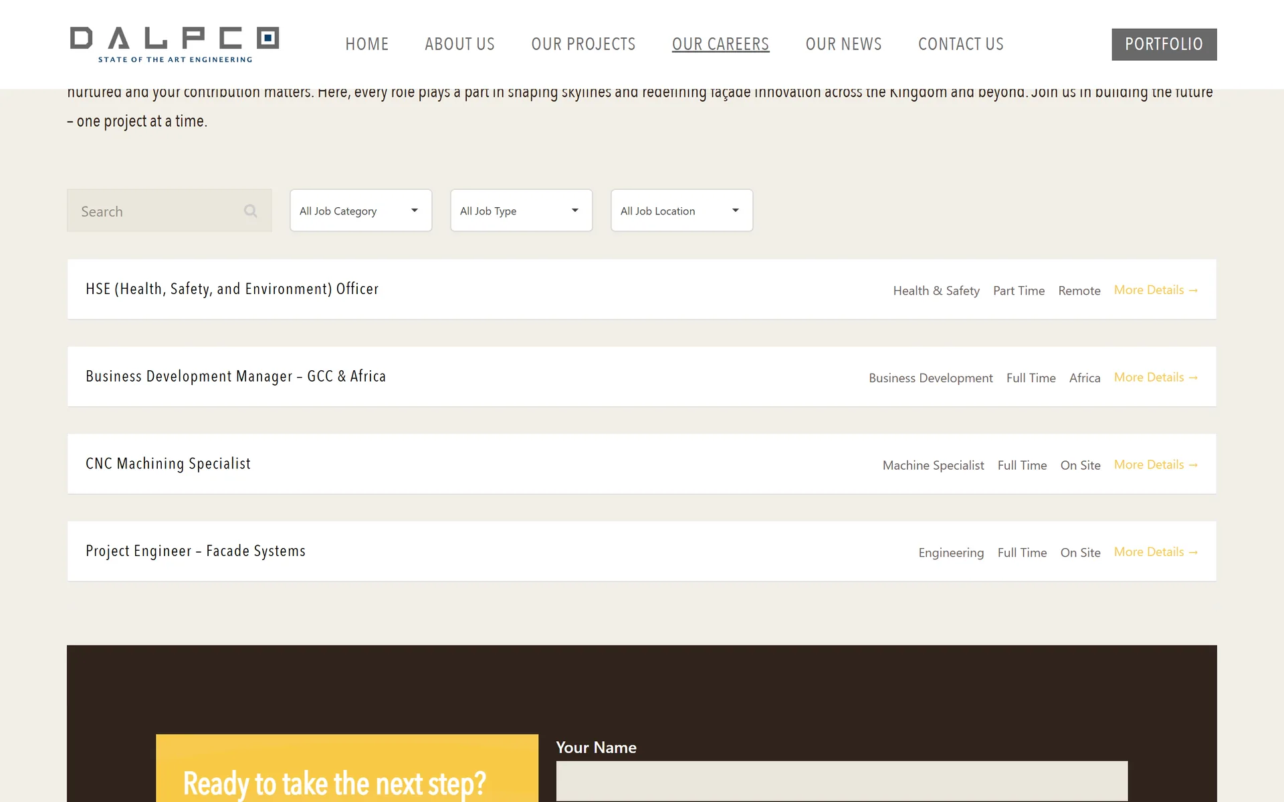See More Details for Project Engineer
The image size is (1284, 802).
pos(1156,552)
